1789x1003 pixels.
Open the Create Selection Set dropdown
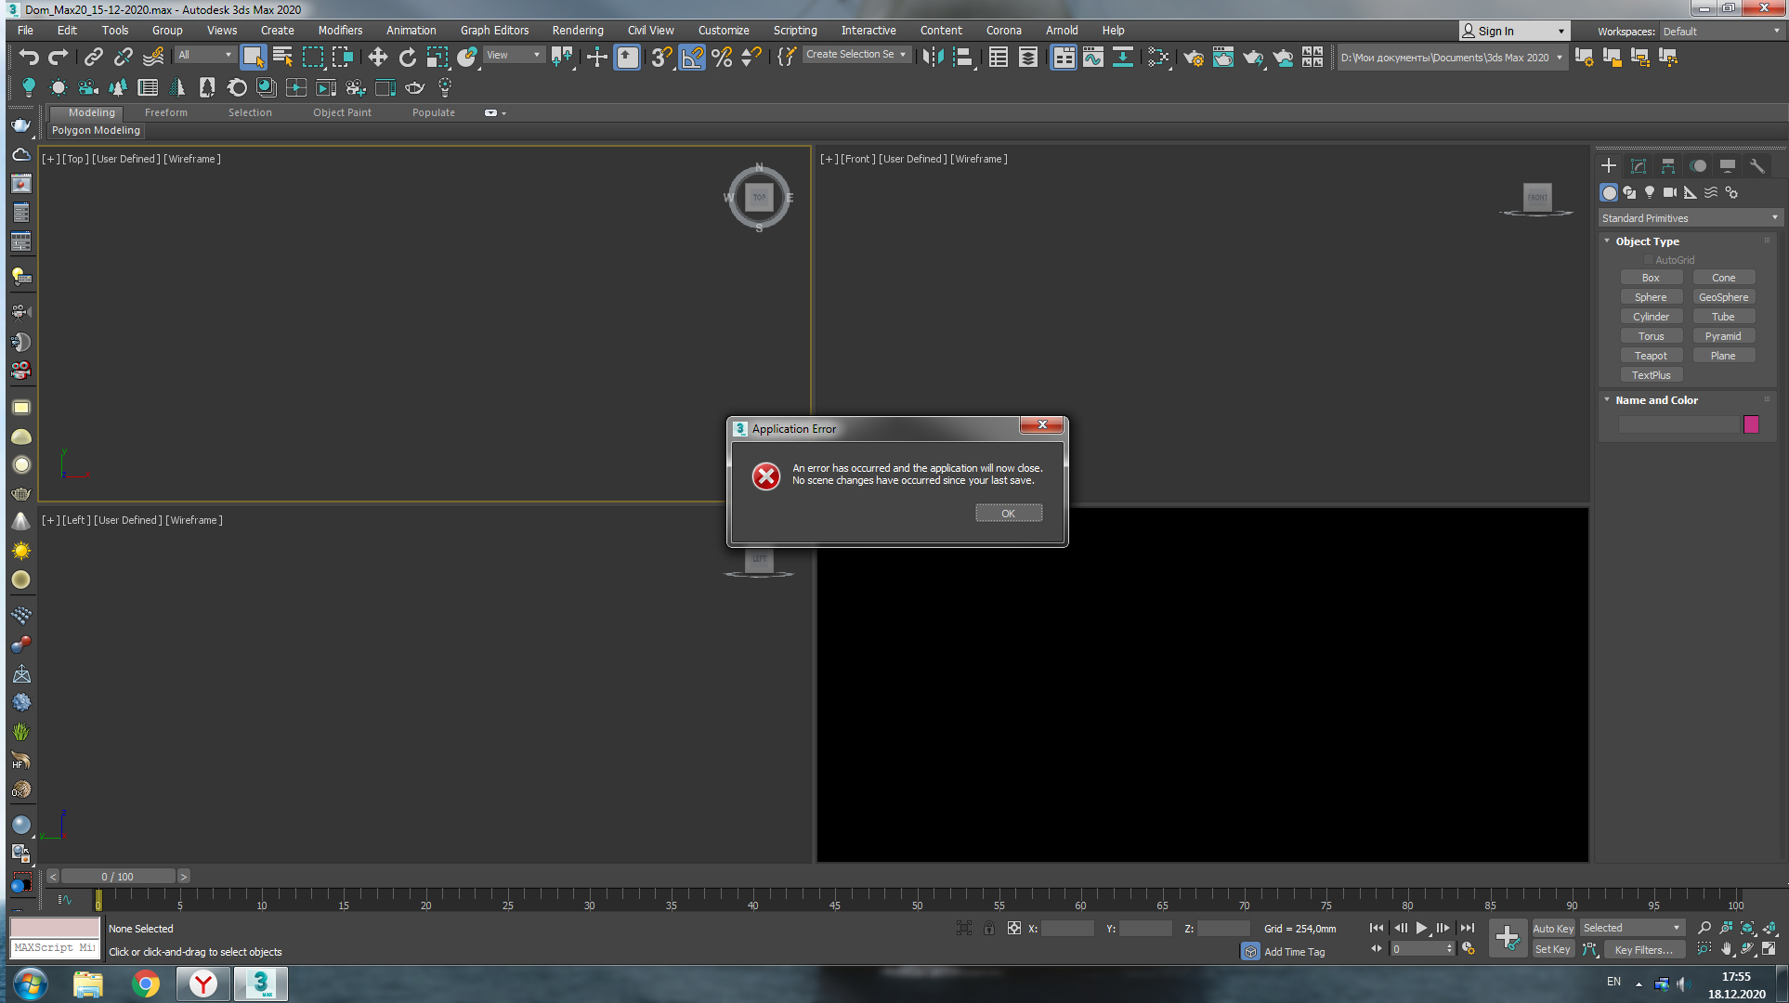[x=855, y=55]
